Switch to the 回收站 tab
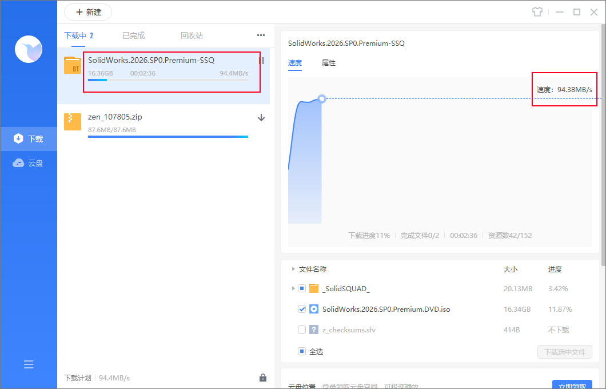The image size is (606, 389). pyautogui.click(x=192, y=35)
